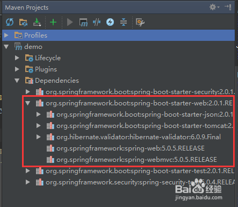238x207 pixels.
Task: Click library icon of spring-boot-starter-json
Action: click(51, 115)
